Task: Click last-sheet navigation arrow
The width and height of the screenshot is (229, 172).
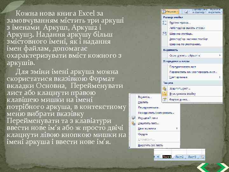Action: click(x=158, y=157)
